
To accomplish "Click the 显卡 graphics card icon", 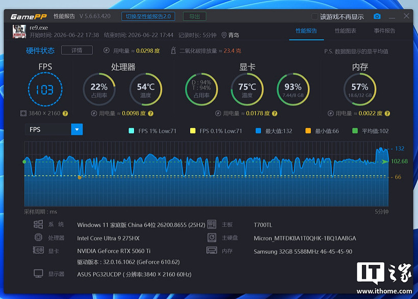I will [38, 250].
